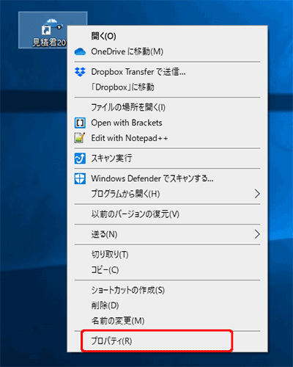Image resolution: width=293 pixels, height=367 pixels.
Task: Click the Dropbox logo icon
Action: tap(80, 72)
